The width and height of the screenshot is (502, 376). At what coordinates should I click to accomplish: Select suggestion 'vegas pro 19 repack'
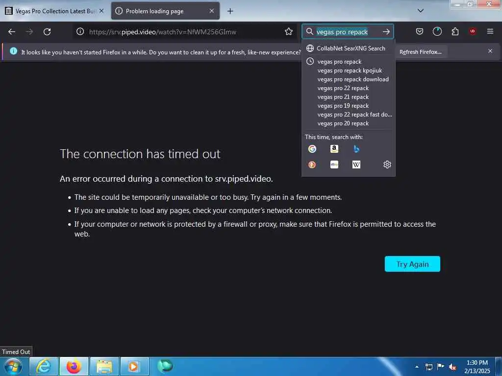[x=349, y=106]
